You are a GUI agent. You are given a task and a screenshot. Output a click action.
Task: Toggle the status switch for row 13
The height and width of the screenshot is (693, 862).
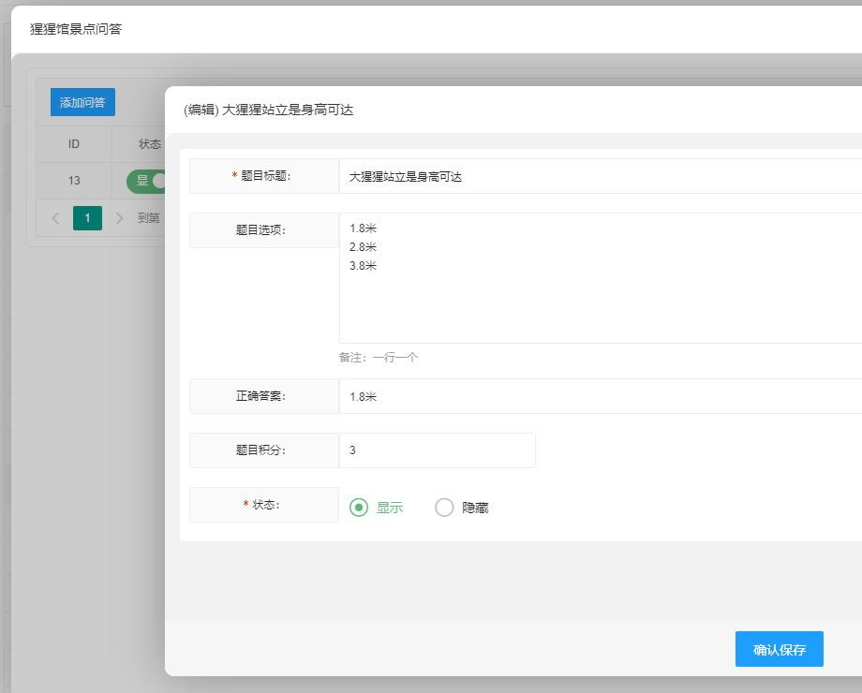click(x=145, y=181)
